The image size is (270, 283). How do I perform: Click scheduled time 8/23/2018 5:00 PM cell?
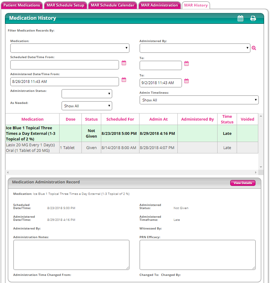pyautogui.click(x=120, y=133)
